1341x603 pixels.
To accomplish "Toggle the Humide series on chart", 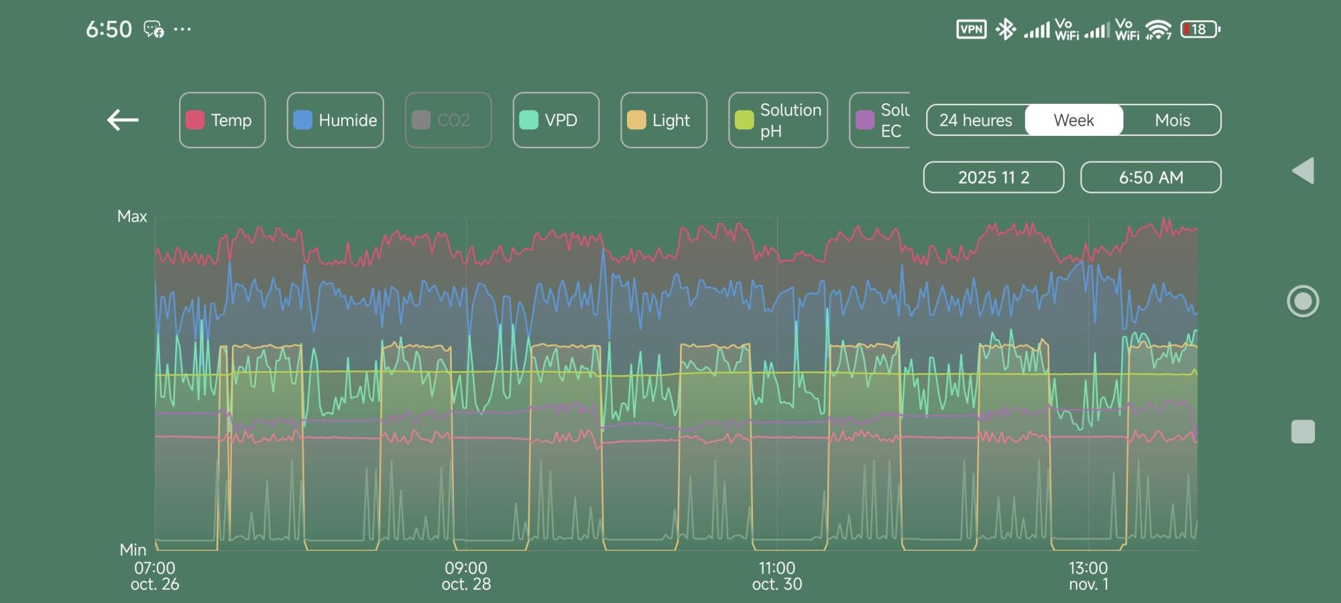I will 335,120.
